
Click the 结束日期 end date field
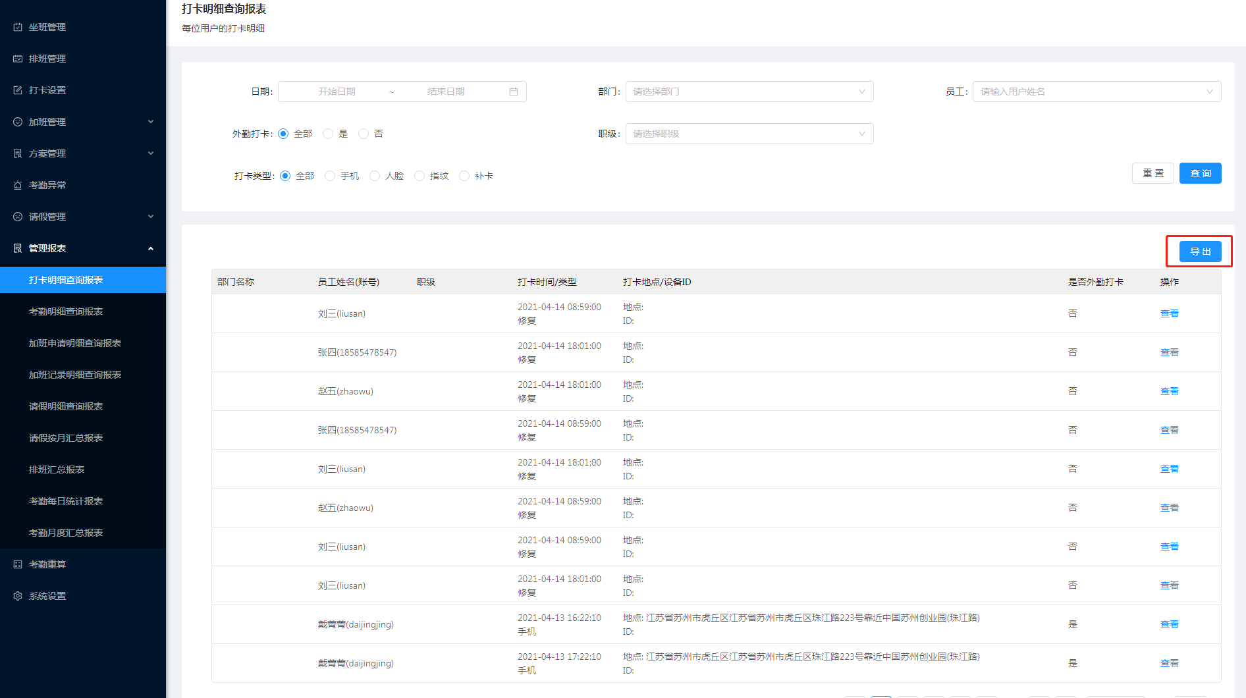pyautogui.click(x=446, y=92)
